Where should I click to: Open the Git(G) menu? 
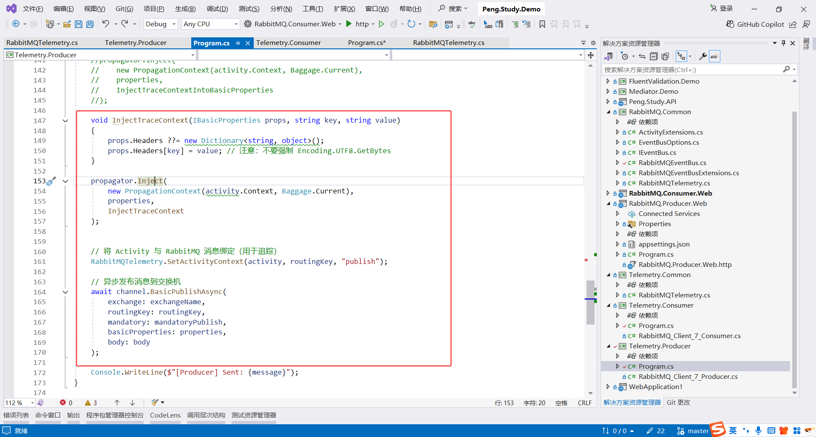pyautogui.click(x=124, y=9)
